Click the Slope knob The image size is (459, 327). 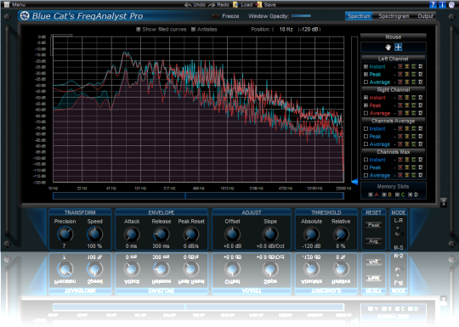tap(270, 234)
